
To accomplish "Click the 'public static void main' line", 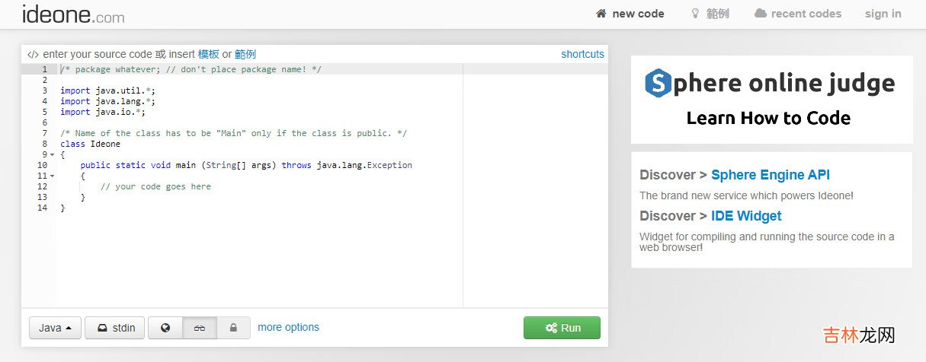I will point(246,165).
